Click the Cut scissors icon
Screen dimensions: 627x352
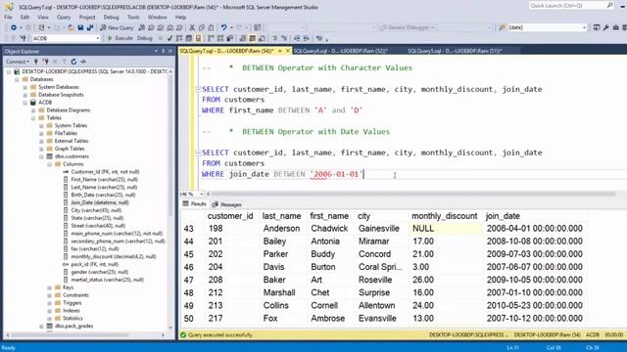pos(192,27)
